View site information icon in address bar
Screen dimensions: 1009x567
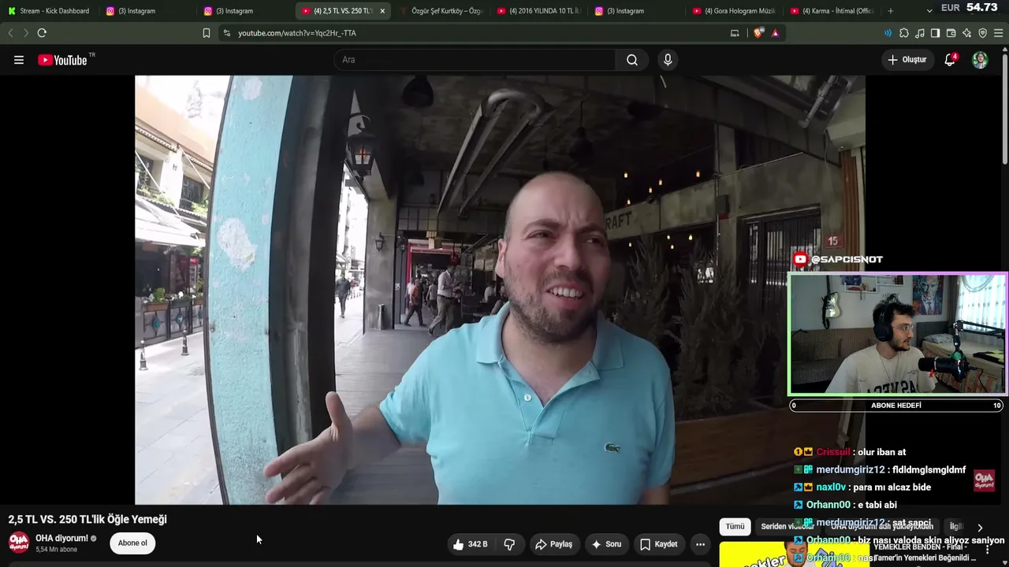tap(227, 33)
